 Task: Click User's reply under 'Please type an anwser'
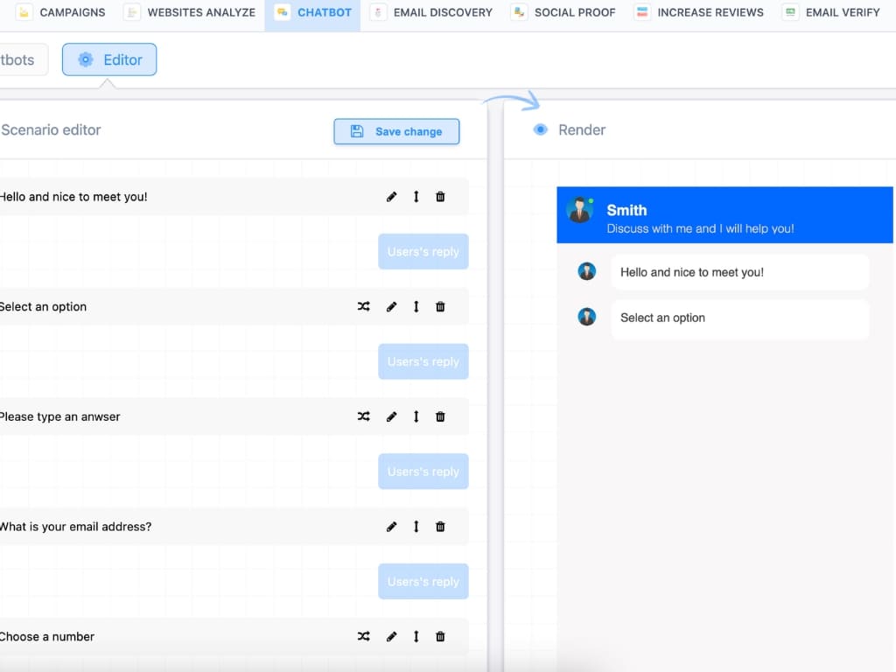(x=423, y=472)
